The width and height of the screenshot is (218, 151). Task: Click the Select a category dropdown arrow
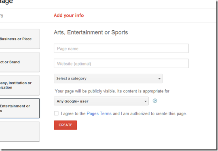point(159,79)
